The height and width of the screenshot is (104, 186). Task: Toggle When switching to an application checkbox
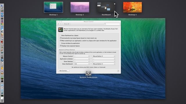pos(60,40)
